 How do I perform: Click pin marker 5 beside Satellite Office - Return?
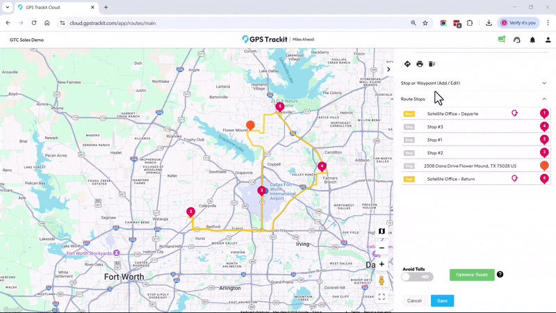(x=544, y=179)
